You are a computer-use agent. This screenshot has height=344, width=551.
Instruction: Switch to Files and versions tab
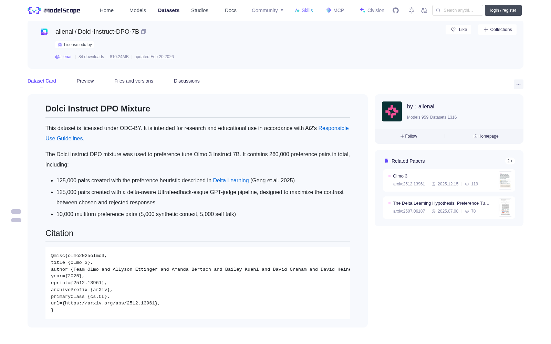[x=134, y=81]
